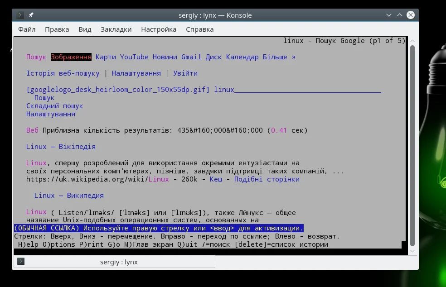Open the Настройка menu

pyautogui.click(x=159, y=29)
